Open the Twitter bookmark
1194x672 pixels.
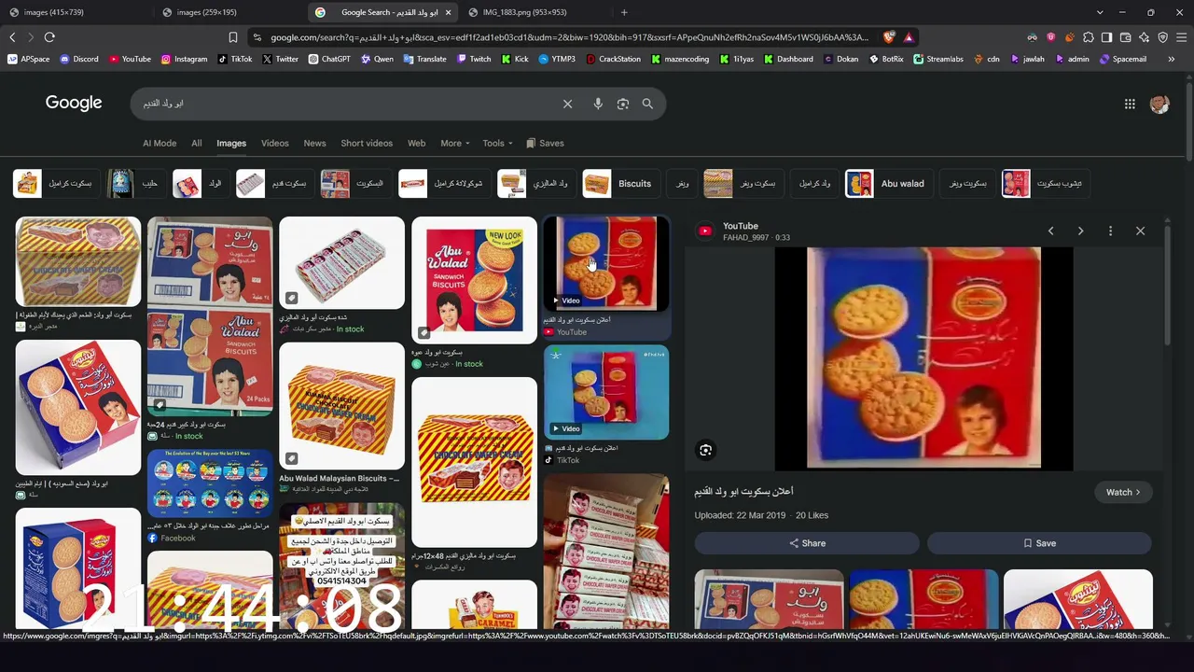click(281, 59)
